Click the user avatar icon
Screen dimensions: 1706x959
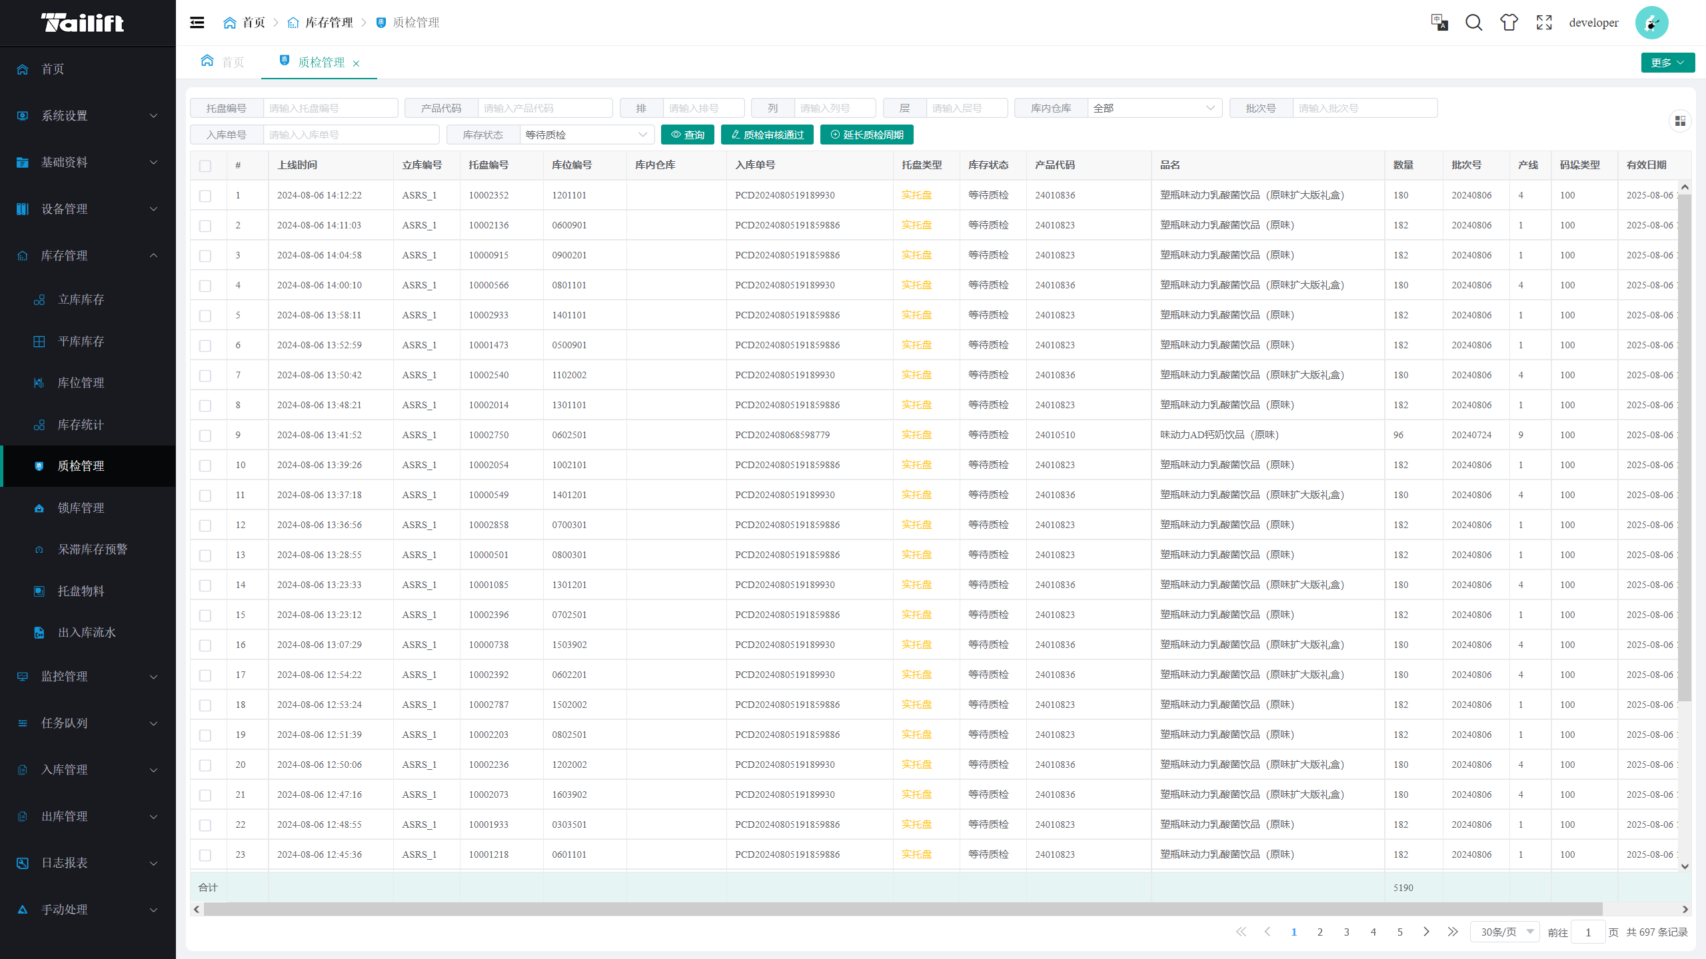[1651, 23]
